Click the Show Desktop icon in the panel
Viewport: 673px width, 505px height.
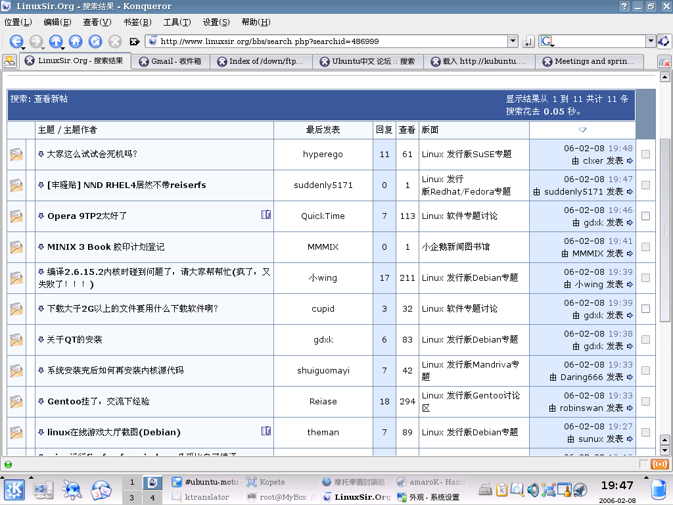coord(43,490)
